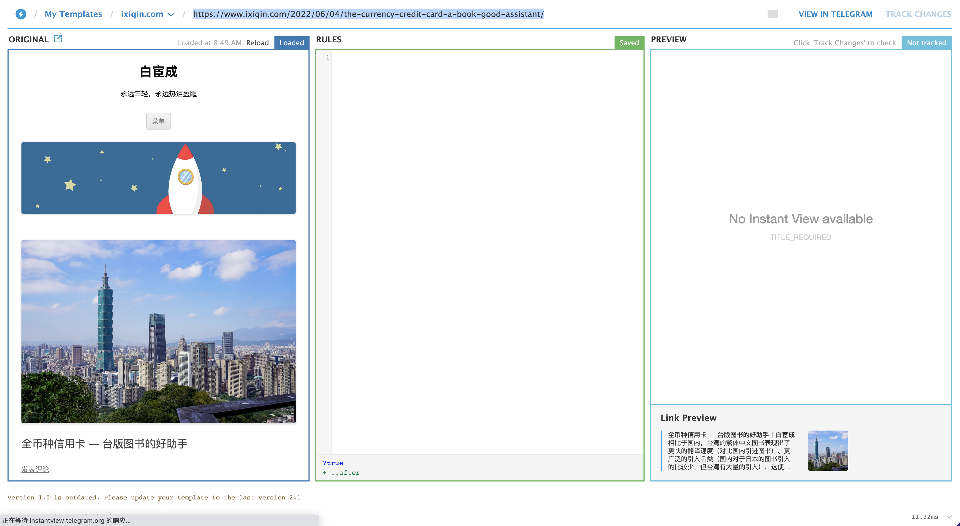Reload the original page
The height and width of the screenshot is (526, 960).
click(257, 43)
